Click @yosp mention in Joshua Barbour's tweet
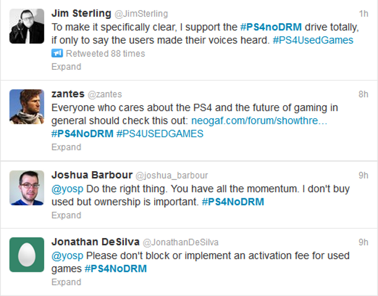This screenshot has width=378, height=296. [x=68, y=189]
